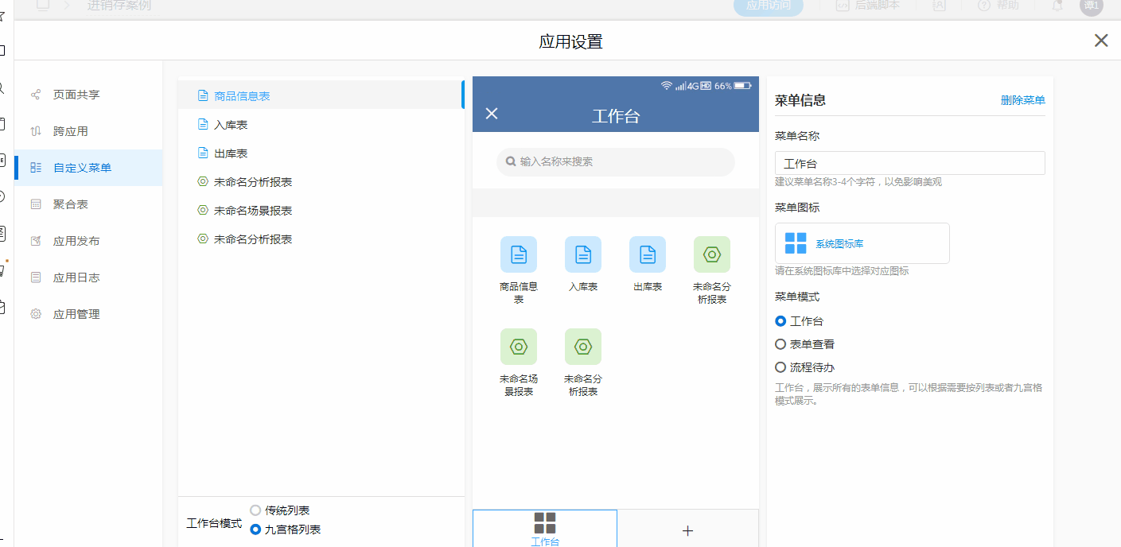This screenshot has height=547, width=1121.
Task: Open 应用日志 in sidebar
Action: (x=76, y=277)
